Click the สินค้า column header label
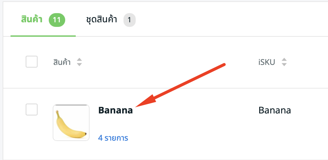The image size is (328, 160). point(62,62)
